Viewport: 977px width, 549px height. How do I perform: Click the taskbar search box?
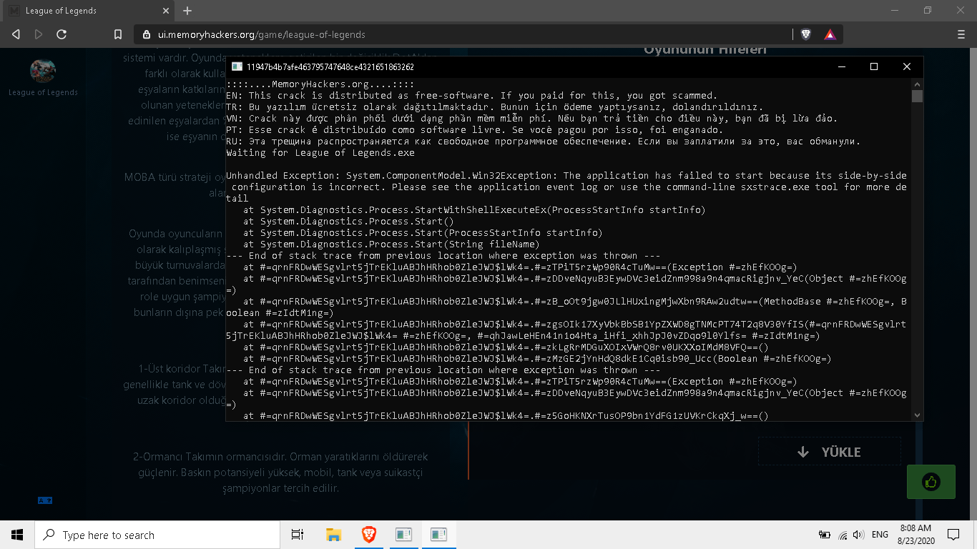point(157,535)
